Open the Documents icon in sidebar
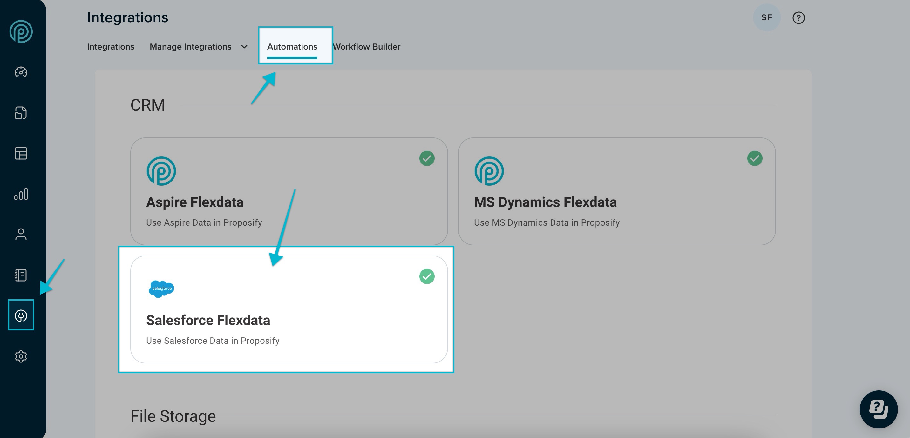The image size is (910, 438). click(21, 113)
